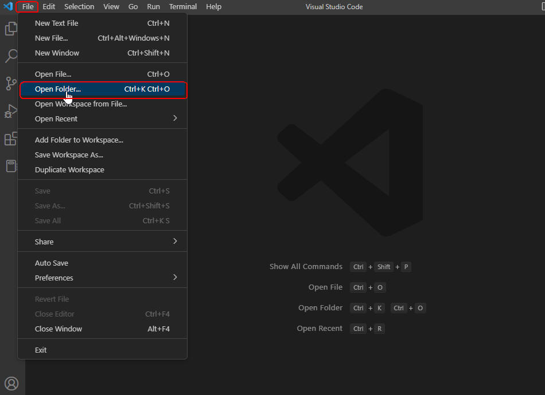Open the File menu
The height and width of the screenshot is (395, 545).
tap(28, 7)
